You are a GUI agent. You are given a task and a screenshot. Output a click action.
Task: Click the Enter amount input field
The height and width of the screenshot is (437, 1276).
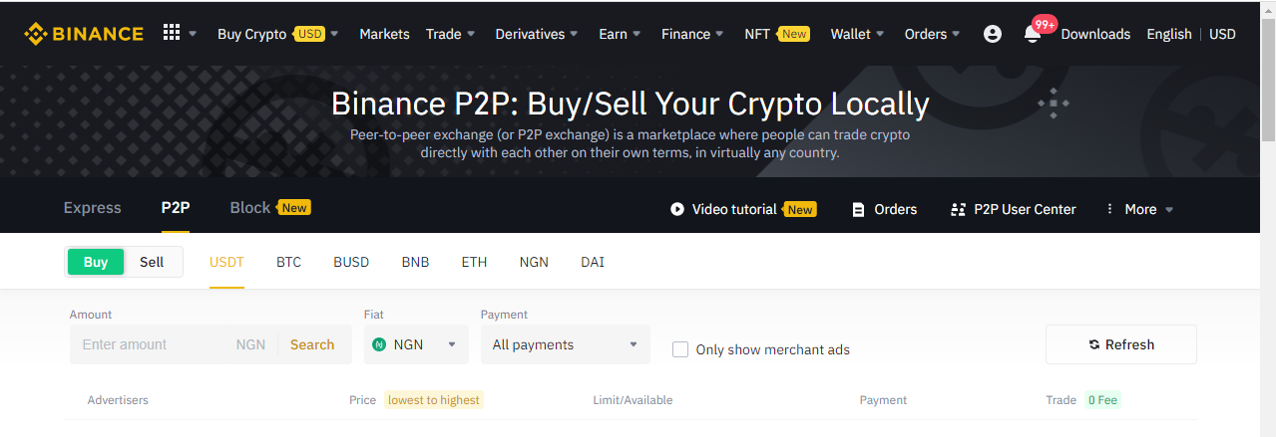point(151,344)
